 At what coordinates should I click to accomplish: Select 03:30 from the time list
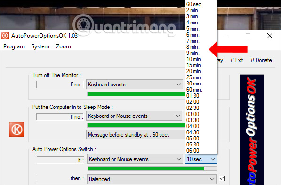pos(201,120)
